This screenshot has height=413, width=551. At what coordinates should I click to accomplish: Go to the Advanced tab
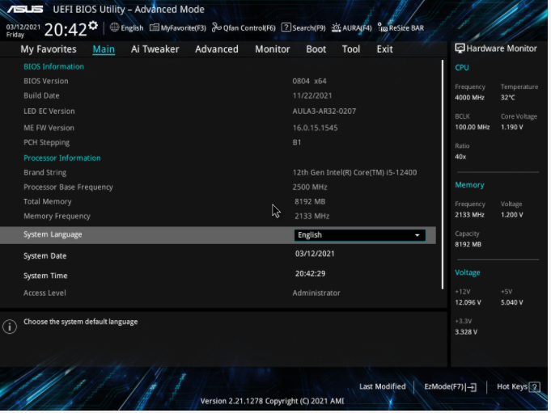coord(217,49)
